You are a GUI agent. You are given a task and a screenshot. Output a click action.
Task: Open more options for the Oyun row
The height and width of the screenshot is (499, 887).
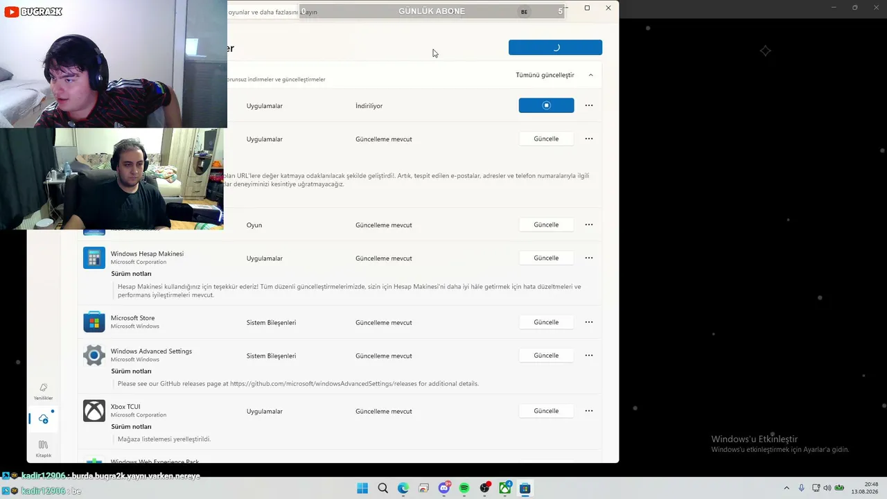tap(589, 225)
